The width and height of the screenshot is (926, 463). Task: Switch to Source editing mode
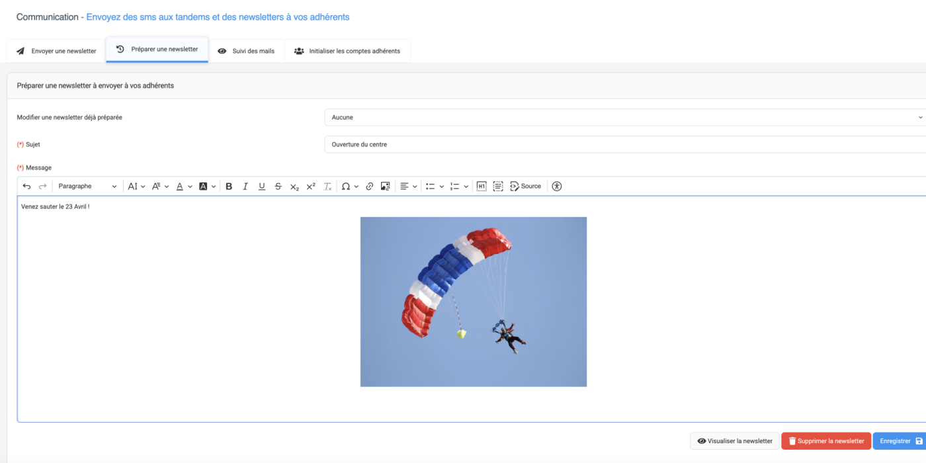point(526,187)
